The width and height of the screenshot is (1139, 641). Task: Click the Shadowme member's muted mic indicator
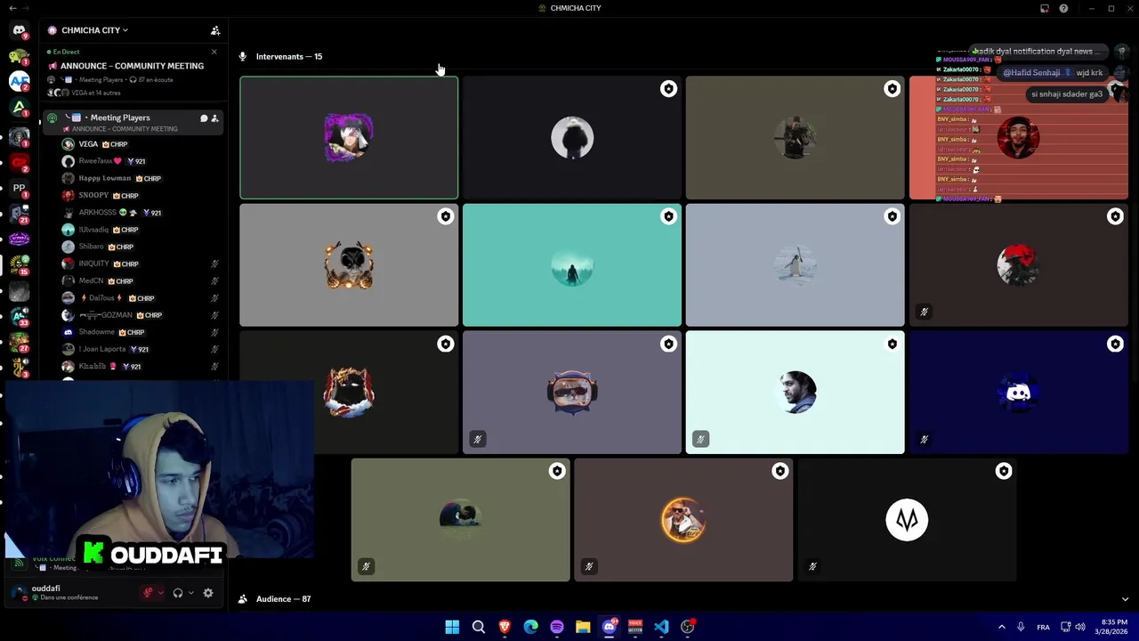point(214,332)
